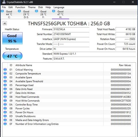Click the Serial Number field
Screen dimensions: 138x137
[71, 34]
